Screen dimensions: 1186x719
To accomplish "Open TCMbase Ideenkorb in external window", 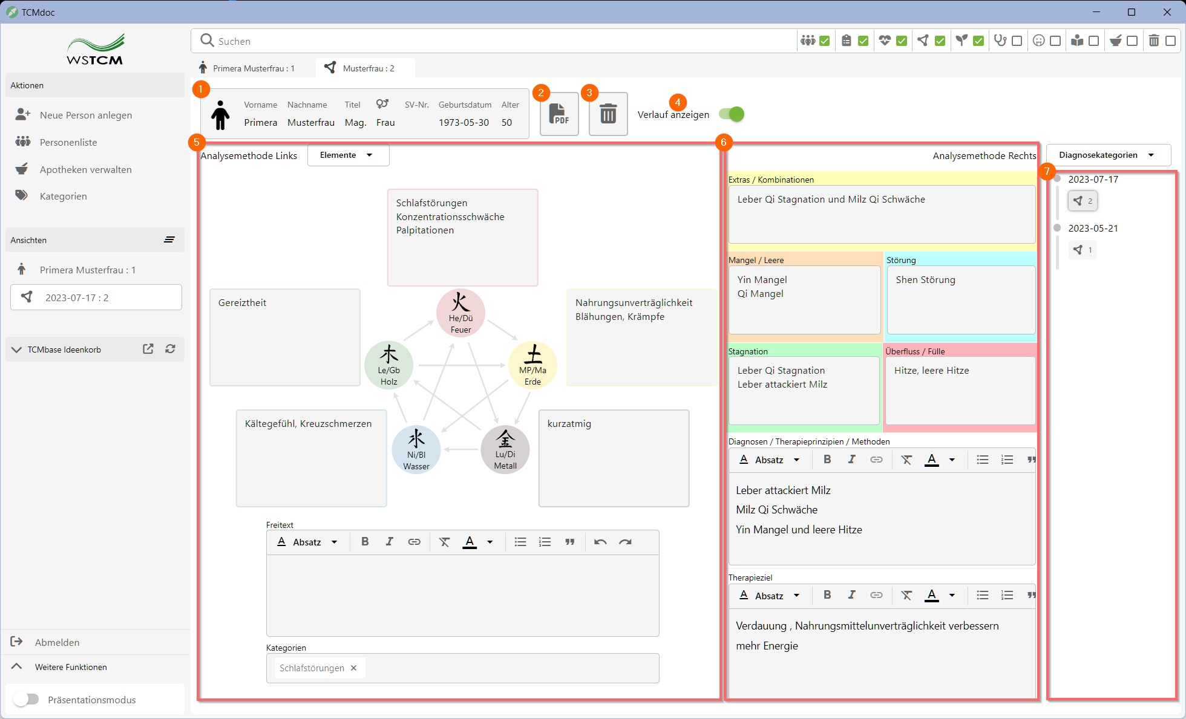I will [x=148, y=349].
